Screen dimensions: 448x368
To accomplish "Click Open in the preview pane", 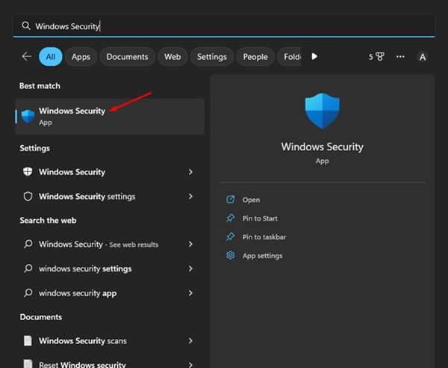I will point(251,200).
